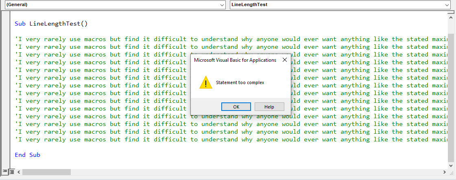This screenshot has width=456, height=180.
Task: Click the yellow warning icon
Action: click(x=206, y=82)
